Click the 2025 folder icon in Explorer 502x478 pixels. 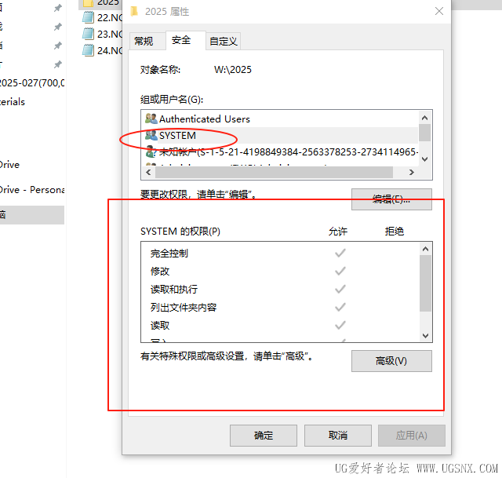88,3
